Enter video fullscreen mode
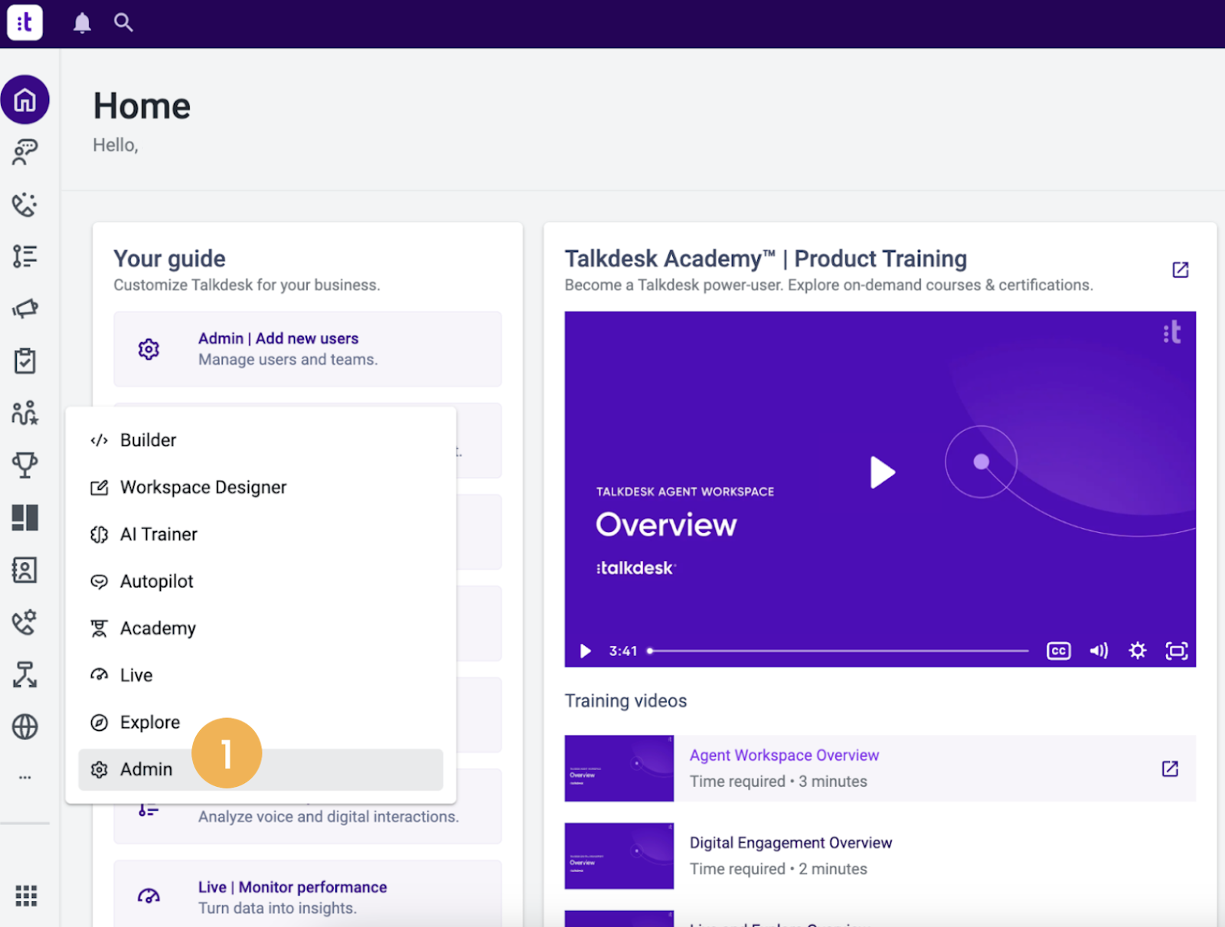1225x927 pixels. click(x=1177, y=651)
